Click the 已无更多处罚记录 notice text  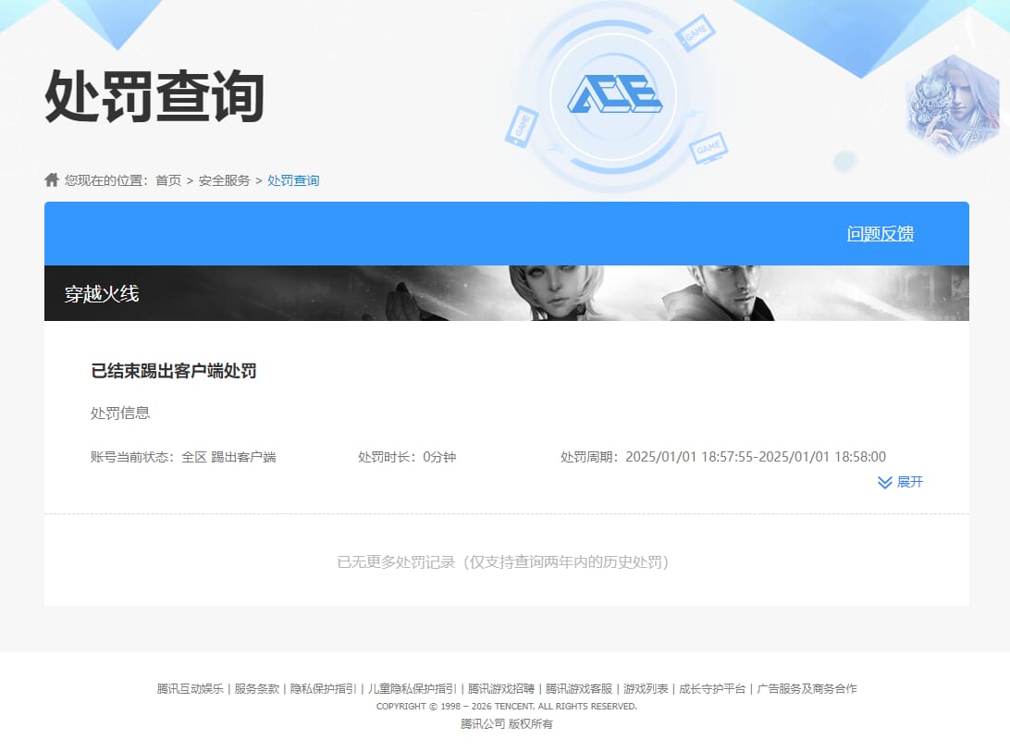tap(505, 562)
